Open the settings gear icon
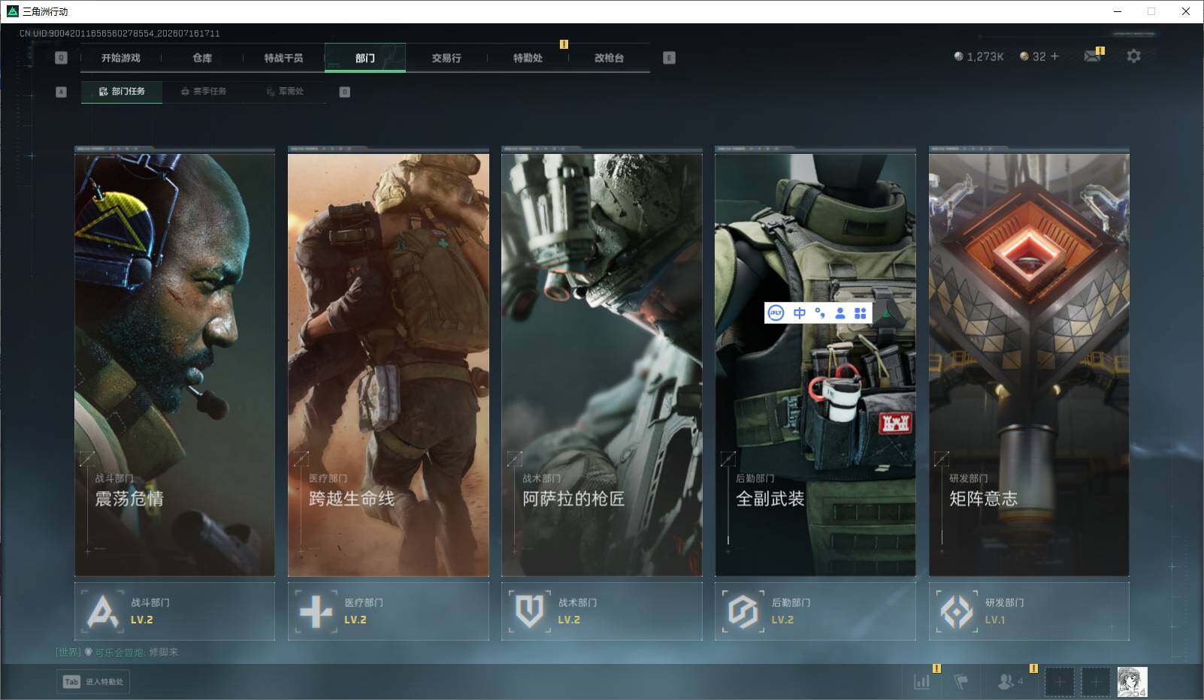 coord(1133,56)
